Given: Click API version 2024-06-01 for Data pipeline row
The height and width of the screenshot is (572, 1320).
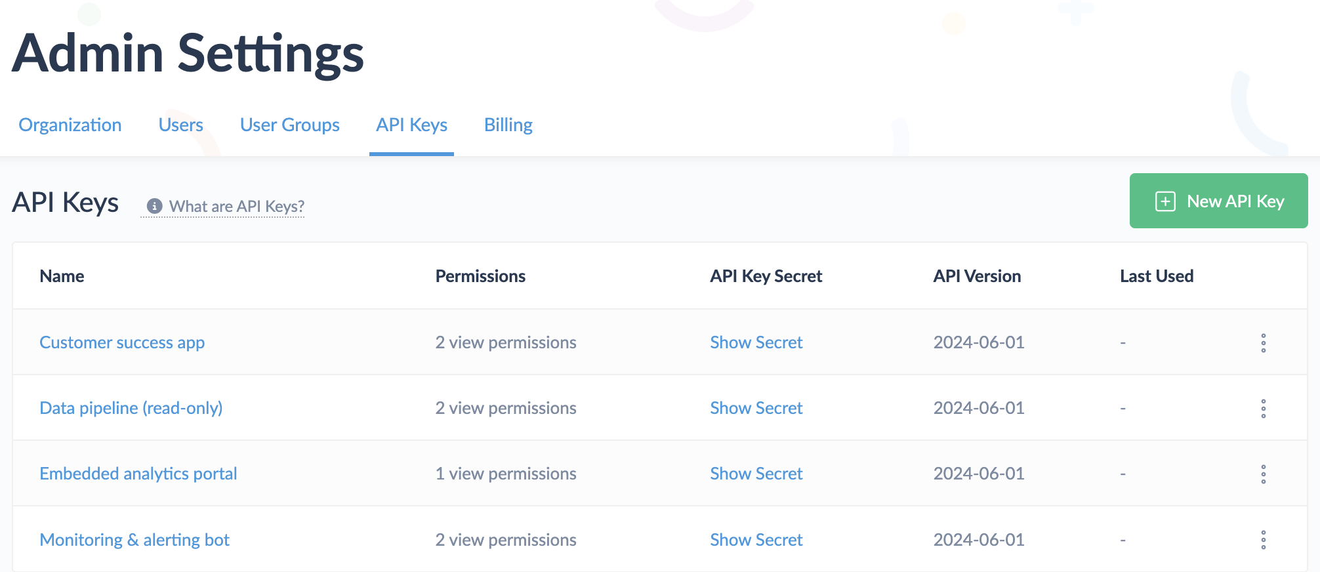Looking at the screenshot, I should (979, 408).
